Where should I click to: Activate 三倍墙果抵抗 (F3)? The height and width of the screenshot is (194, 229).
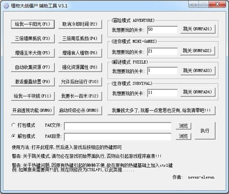click(33, 38)
